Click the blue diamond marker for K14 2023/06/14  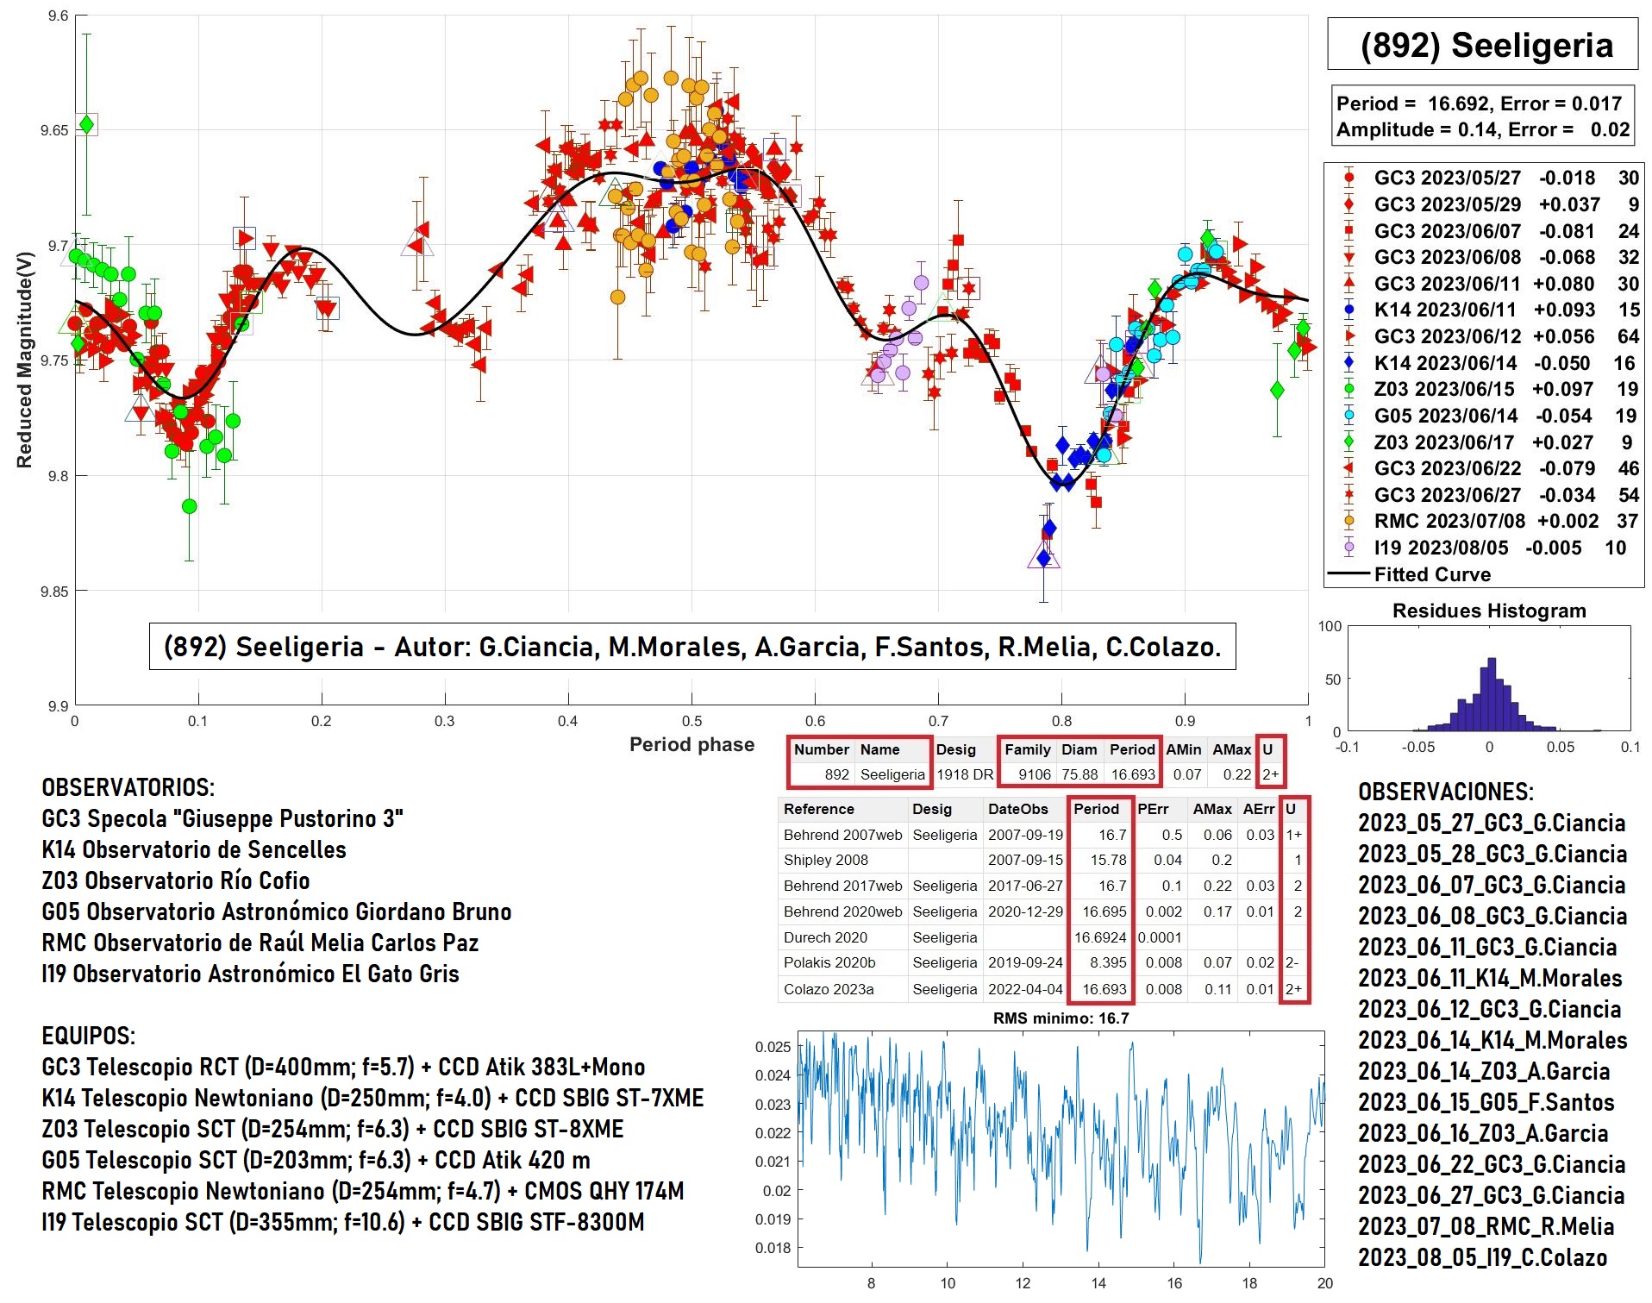tap(1349, 363)
